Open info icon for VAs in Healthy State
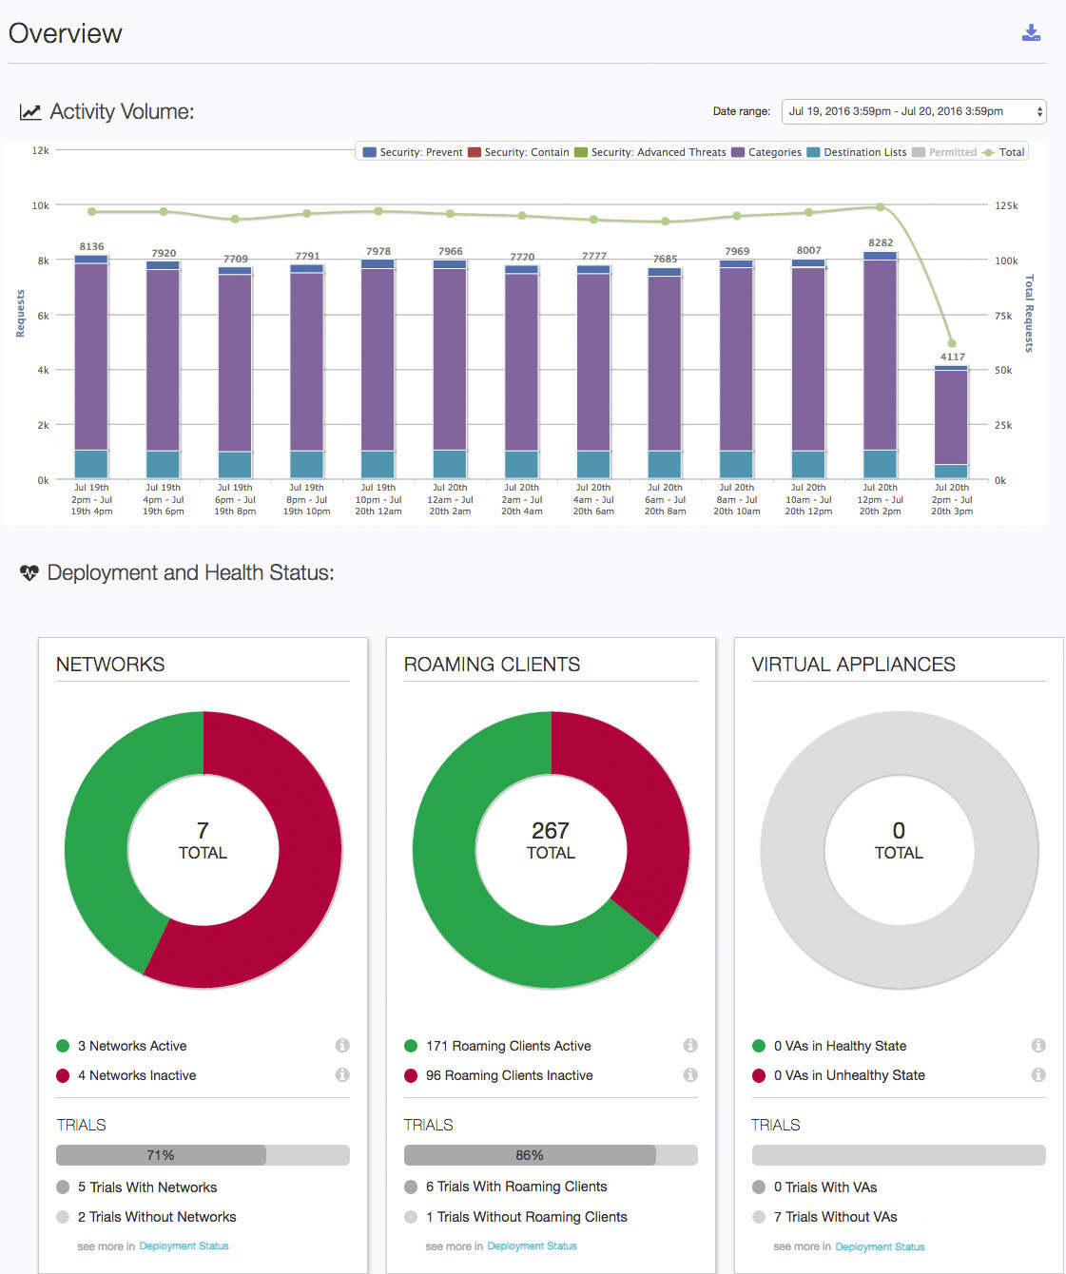The image size is (1066, 1274). point(1038,1045)
